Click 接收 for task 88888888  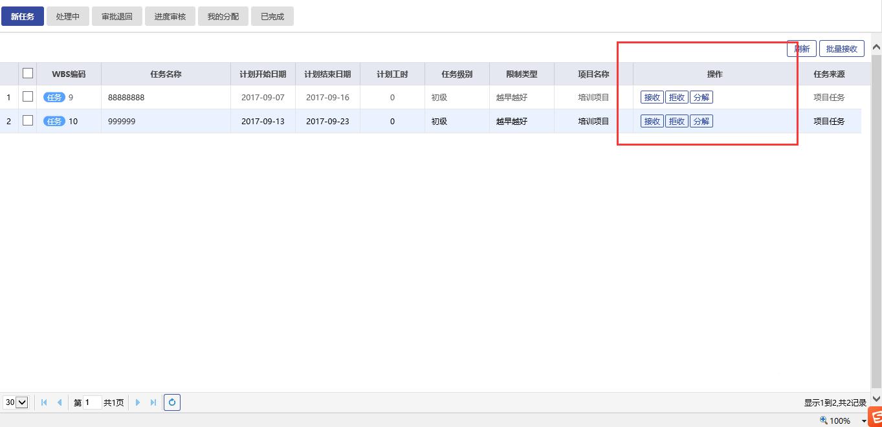tap(652, 98)
